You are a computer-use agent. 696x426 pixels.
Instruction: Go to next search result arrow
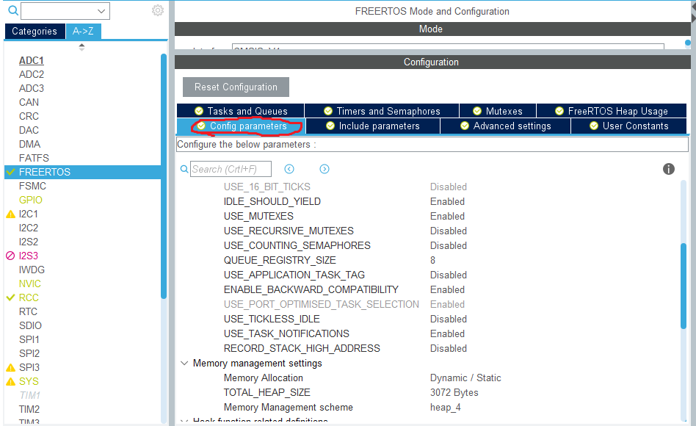tap(325, 169)
